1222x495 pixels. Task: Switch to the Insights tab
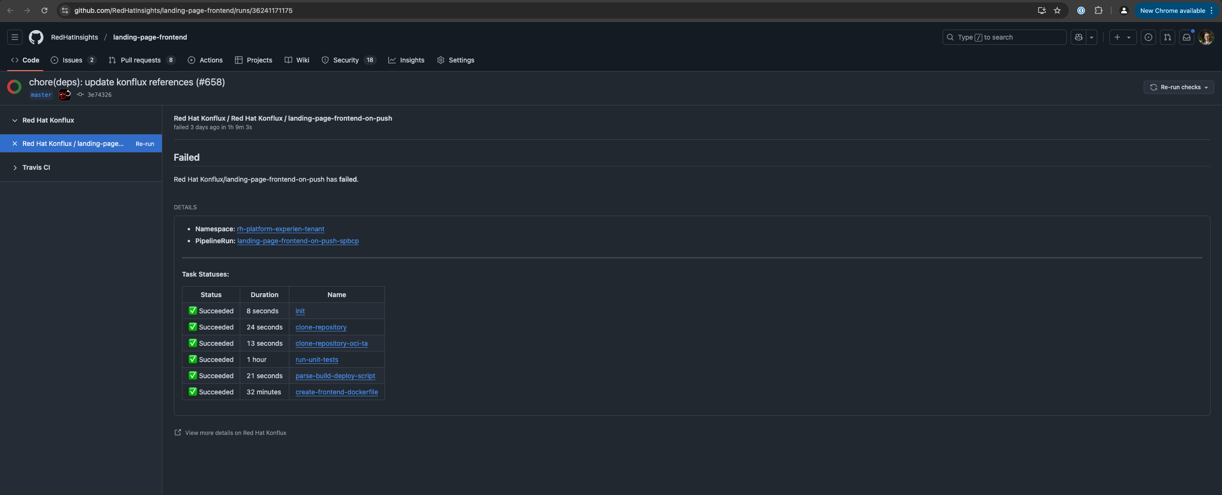[x=406, y=60]
